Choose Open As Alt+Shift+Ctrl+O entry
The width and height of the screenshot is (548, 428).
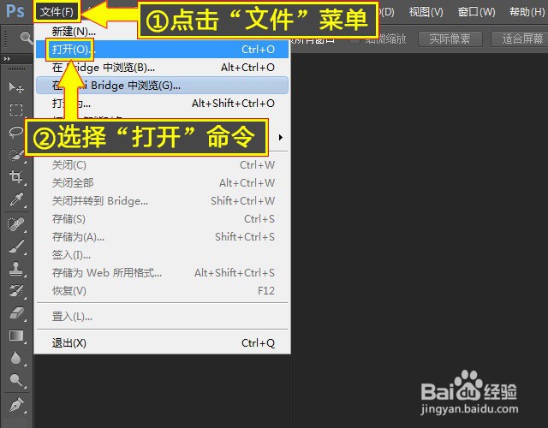pos(162,104)
